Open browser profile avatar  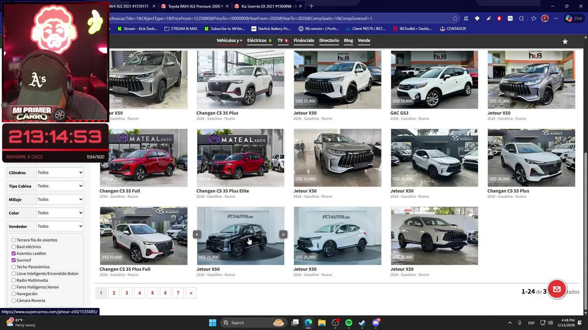pyautogui.click(x=545, y=18)
